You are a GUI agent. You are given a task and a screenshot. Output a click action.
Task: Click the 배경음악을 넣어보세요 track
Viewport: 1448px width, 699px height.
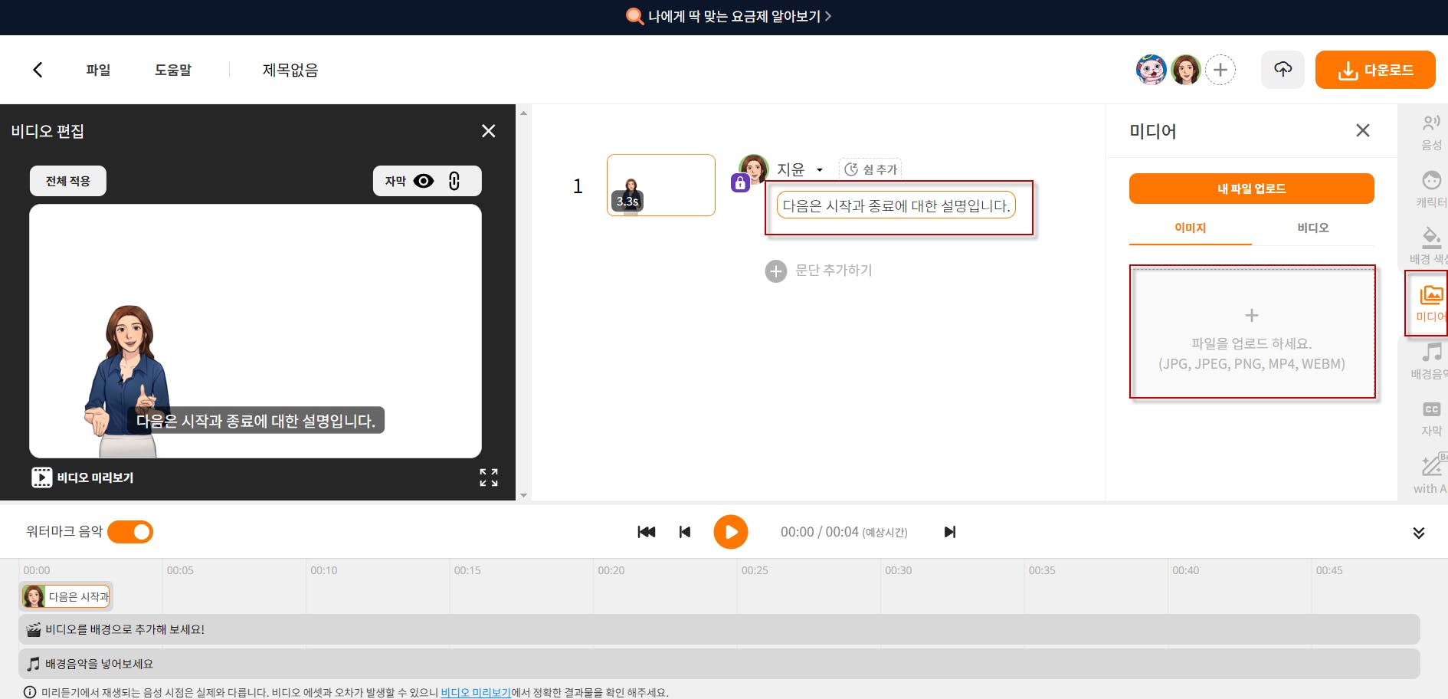(x=719, y=664)
